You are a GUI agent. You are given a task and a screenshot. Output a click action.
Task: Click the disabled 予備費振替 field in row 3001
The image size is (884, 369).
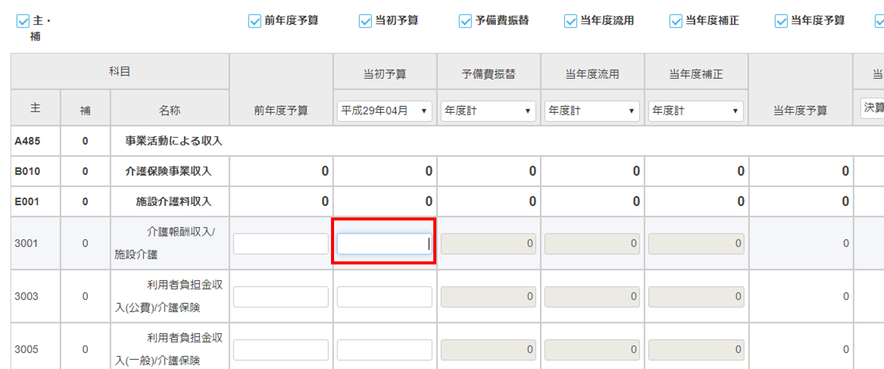click(x=489, y=244)
